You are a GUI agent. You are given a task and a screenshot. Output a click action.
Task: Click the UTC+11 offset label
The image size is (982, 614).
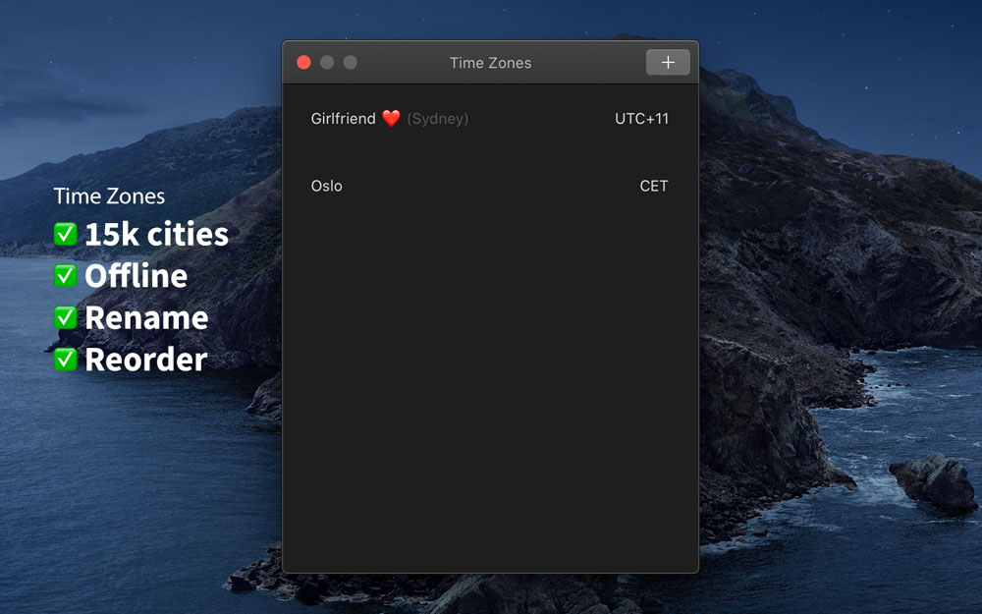coord(641,119)
